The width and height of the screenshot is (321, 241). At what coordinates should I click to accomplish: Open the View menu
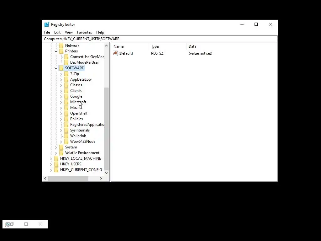click(x=69, y=32)
